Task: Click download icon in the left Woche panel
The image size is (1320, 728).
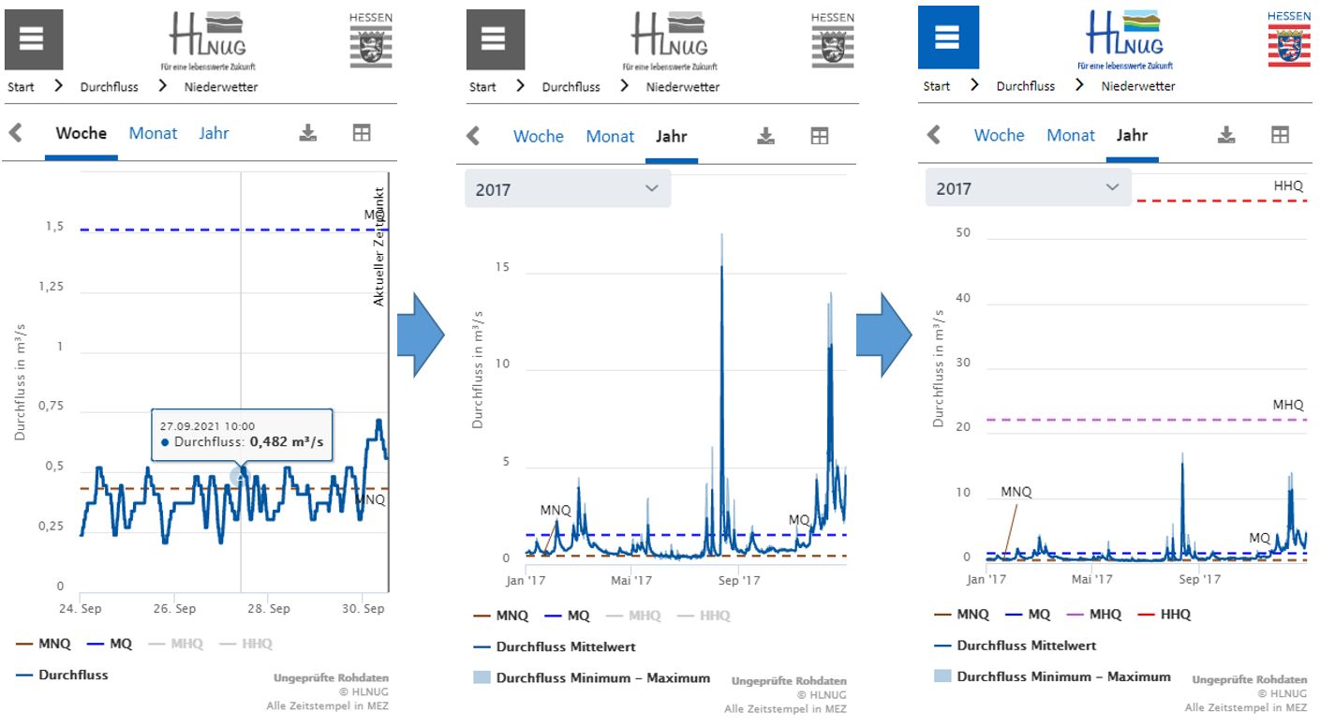Action: click(x=308, y=133)
